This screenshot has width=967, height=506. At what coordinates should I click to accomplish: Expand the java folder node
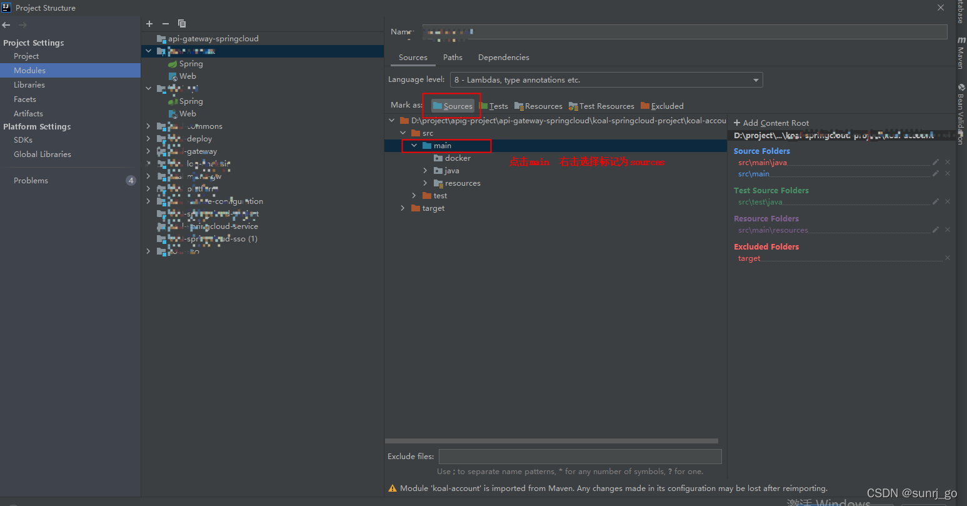425,170
